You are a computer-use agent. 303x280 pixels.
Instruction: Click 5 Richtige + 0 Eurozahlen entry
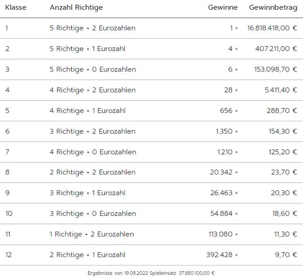pos(93,70)
